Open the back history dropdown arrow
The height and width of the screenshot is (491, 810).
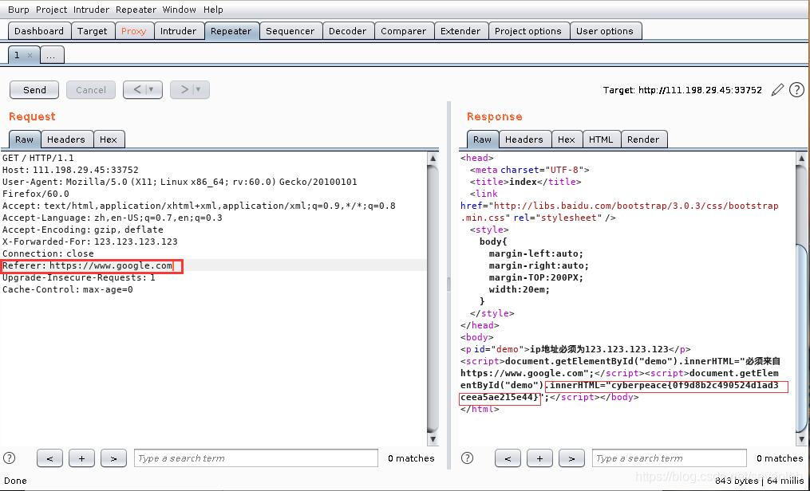click(x=152, y=90)
